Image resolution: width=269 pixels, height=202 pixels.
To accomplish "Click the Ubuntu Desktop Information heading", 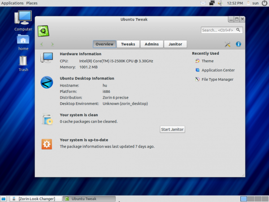I will tap(87, 78).
